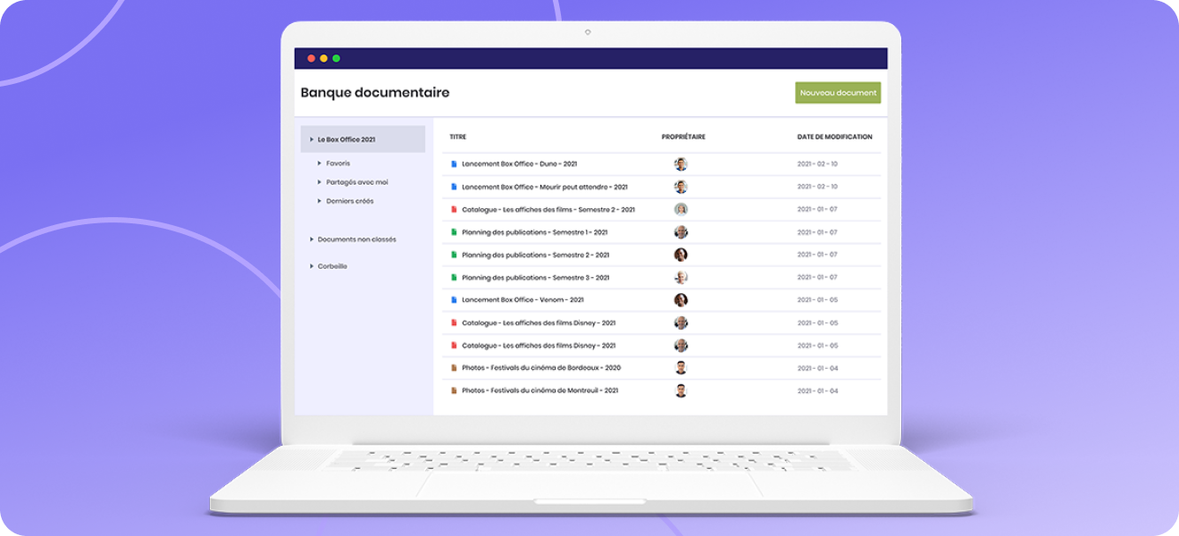Select Derniers créés in the sidebar
The height and width of the screenshot is (536, 1179).
[349, 201]
